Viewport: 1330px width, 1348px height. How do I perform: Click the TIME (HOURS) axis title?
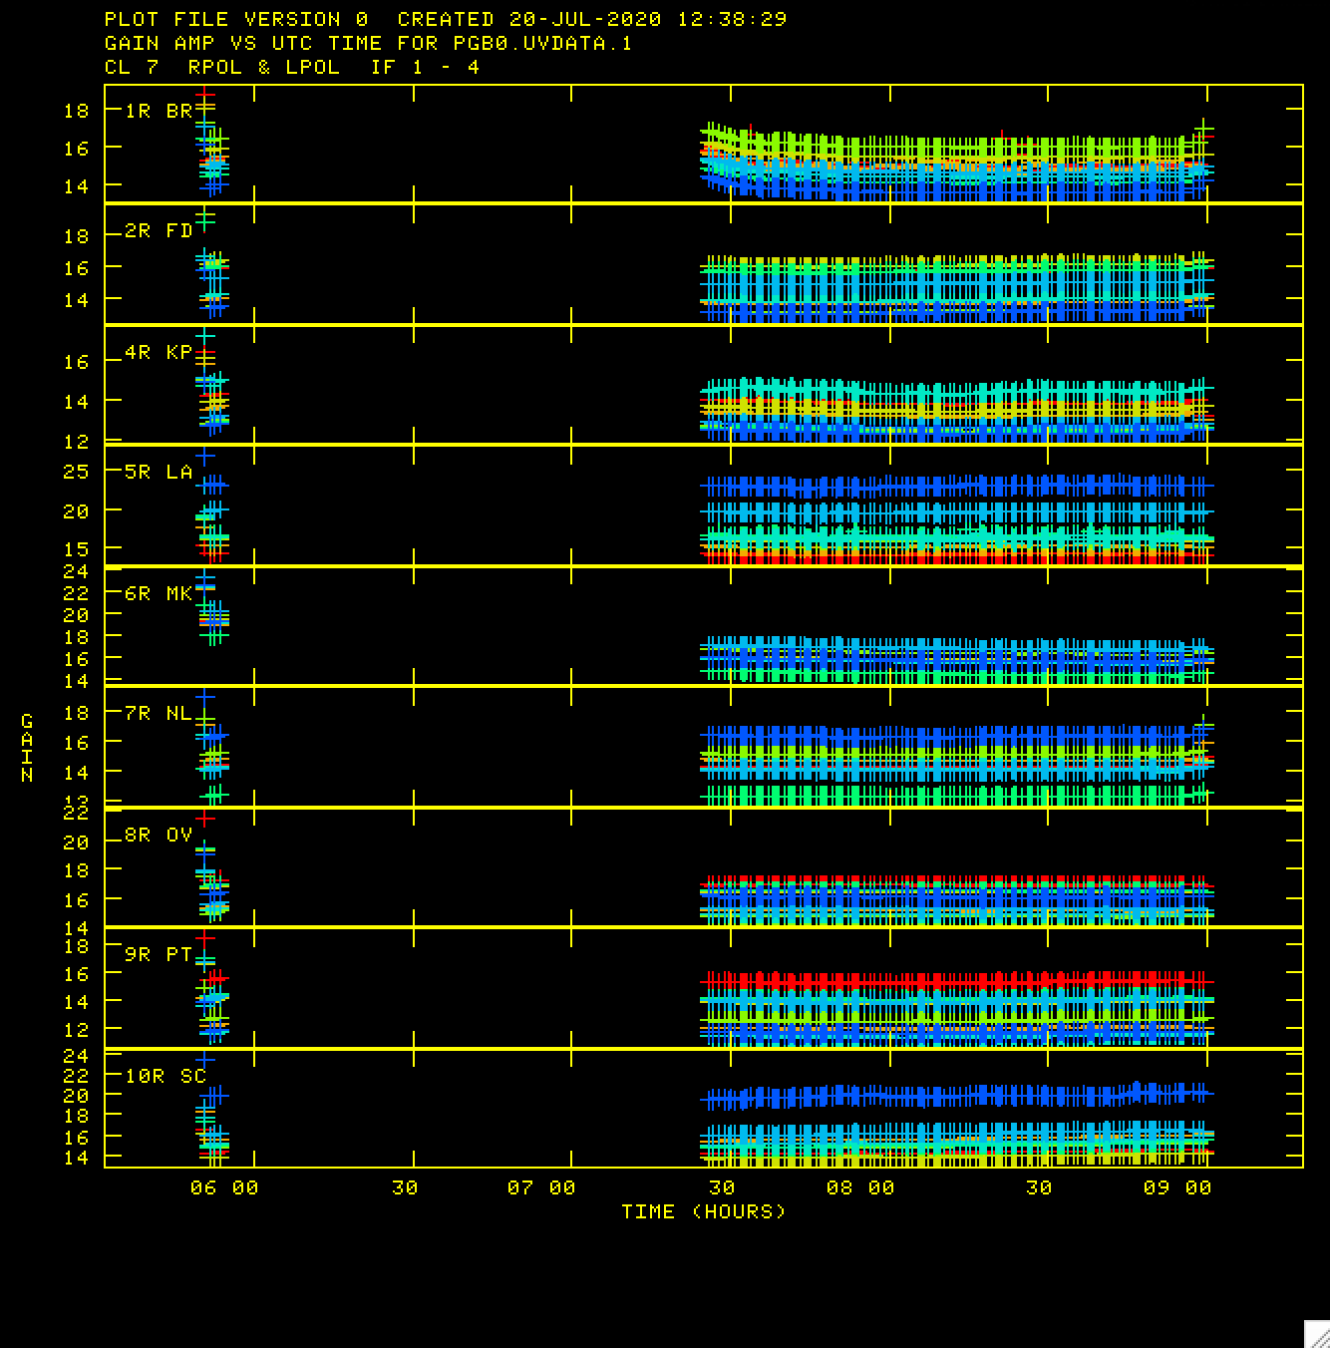pyautogui.click(x=704, y=1211)
